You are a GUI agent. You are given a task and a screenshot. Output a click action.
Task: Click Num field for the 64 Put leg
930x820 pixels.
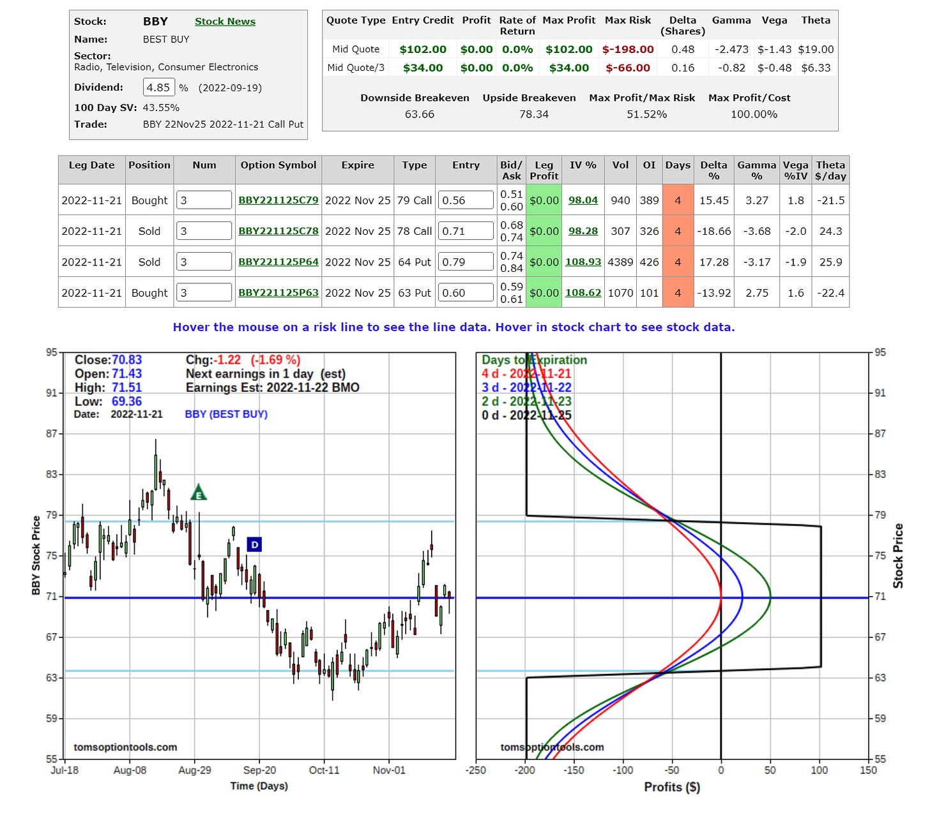[x=204, y=262]
